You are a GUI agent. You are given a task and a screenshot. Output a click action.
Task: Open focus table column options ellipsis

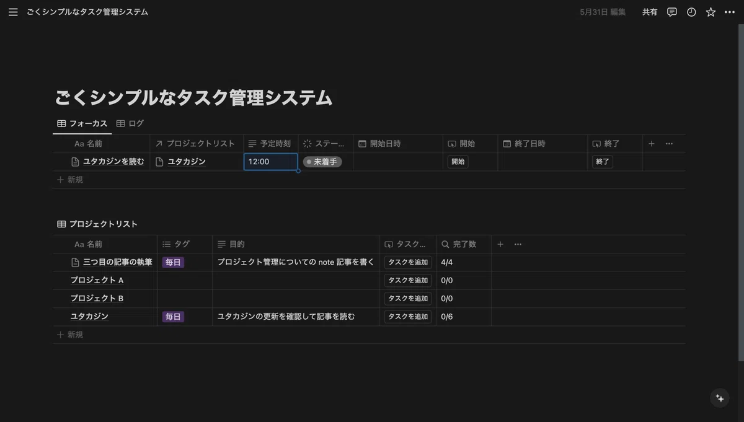669,144
